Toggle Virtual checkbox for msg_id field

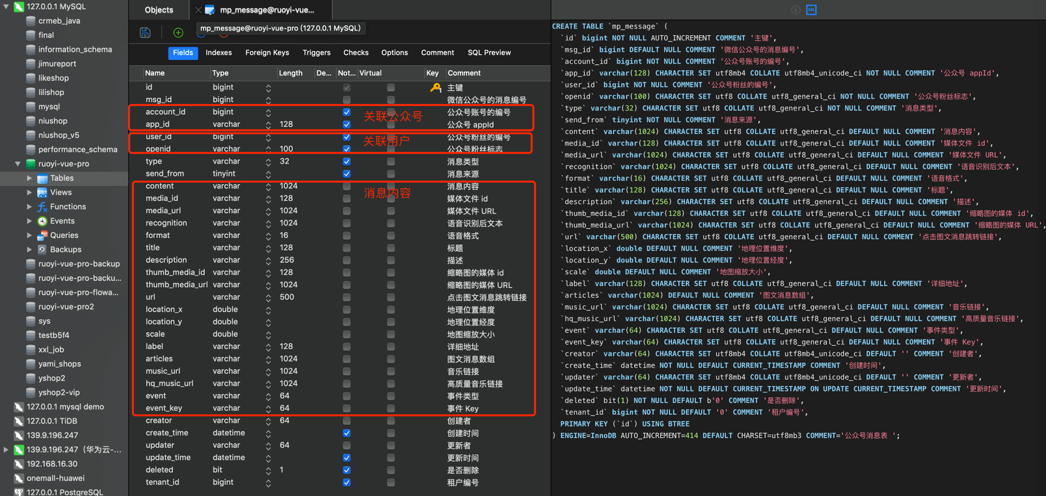[x=390, y=99]
